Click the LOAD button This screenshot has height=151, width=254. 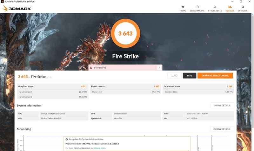coord(174,76)
